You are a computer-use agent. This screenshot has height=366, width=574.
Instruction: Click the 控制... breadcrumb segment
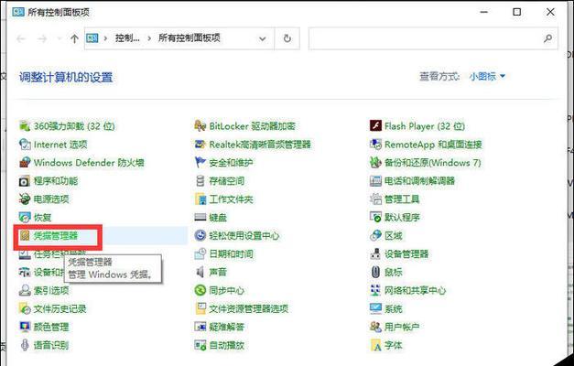click(x=127, y=38)
